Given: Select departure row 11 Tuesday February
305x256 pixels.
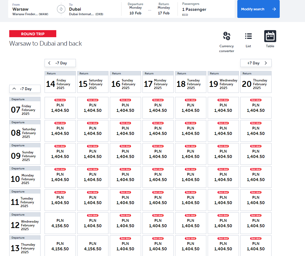Looking at the screenshot, I should [x=25, y=200].
